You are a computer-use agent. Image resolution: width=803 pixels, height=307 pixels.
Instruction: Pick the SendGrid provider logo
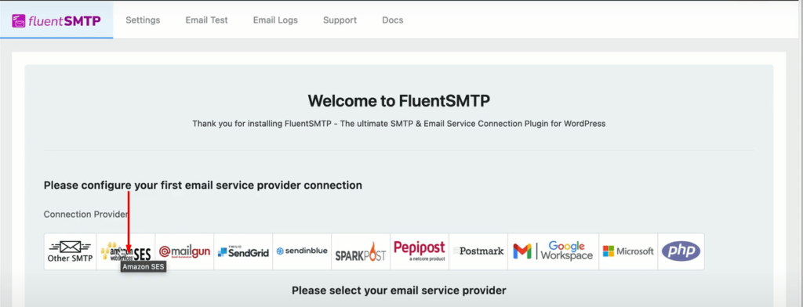243,251
